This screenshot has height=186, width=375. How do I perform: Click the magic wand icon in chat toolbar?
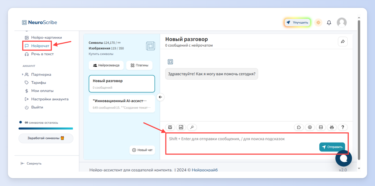(192, 127)
